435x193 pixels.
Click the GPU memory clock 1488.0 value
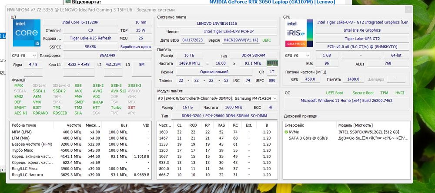[x=353, y=79]
